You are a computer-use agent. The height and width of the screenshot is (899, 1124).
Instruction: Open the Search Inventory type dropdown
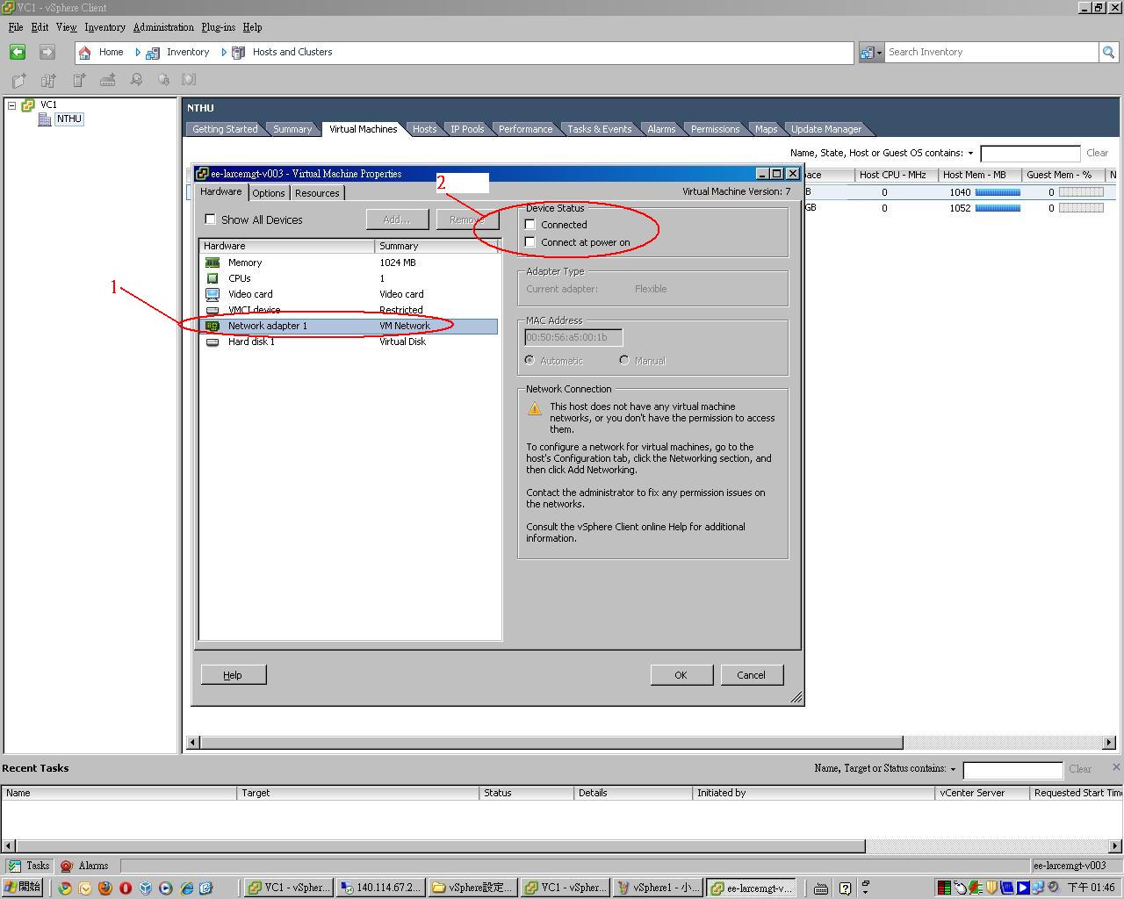click(870, 53)
